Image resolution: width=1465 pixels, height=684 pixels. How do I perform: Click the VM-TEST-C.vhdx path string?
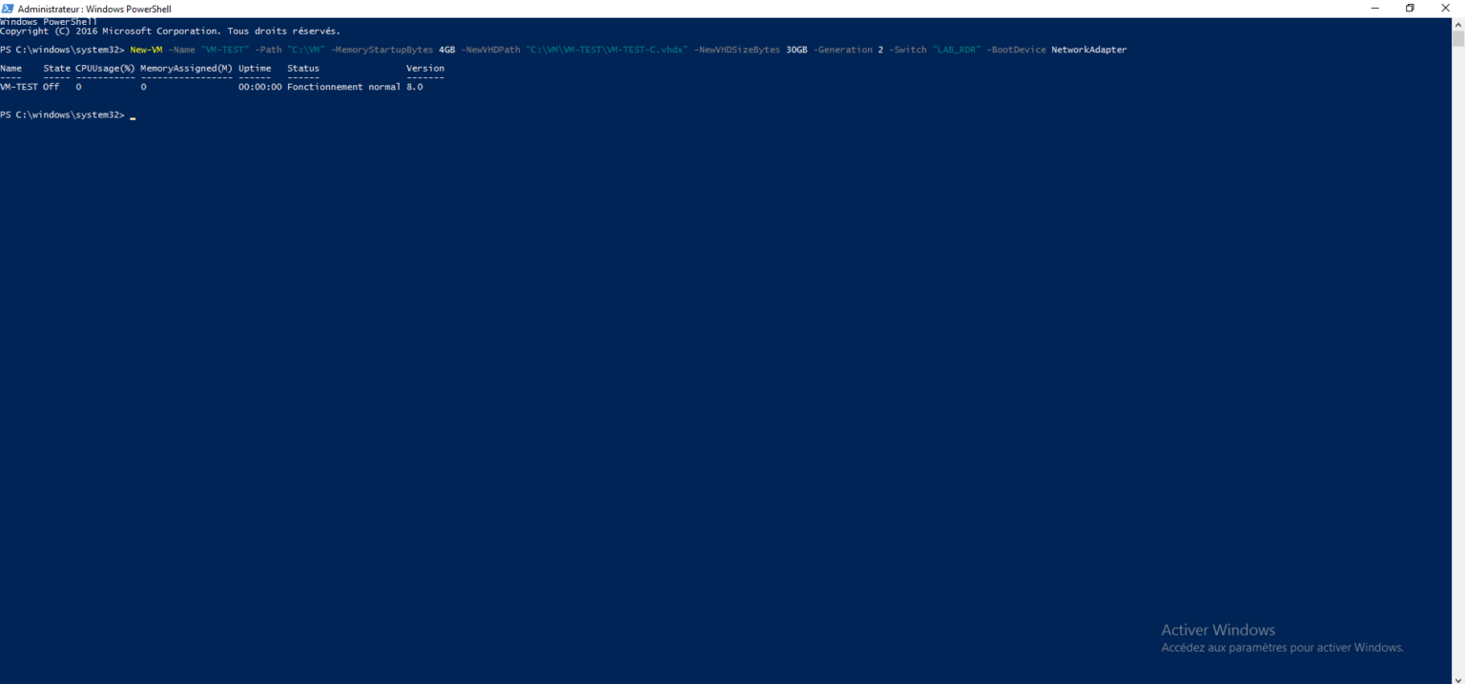click(x=607, y=50)
